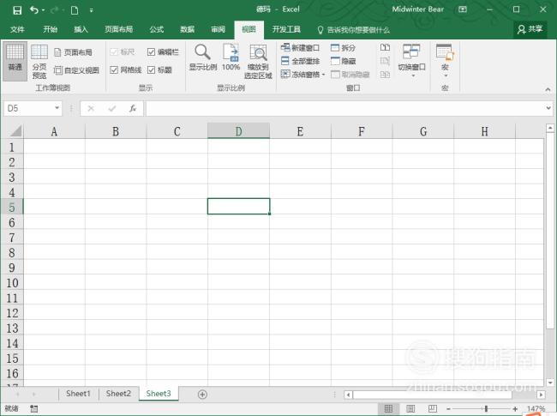
Task: Click the view side by side icon
Action: [x=385, y=47]
